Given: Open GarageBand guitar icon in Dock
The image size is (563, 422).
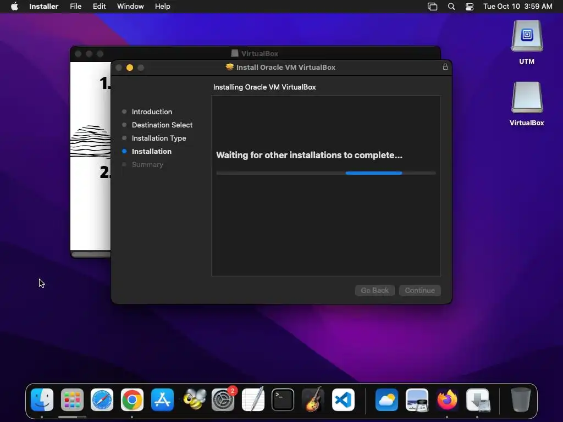Looking at the screenshot, I should 313,400.
